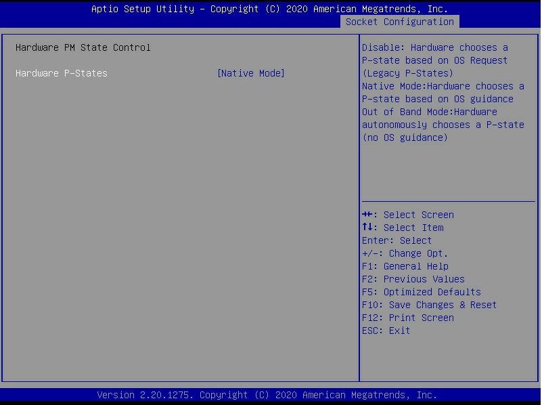
Task: Click 'F10: Save Changes & Reset' key hint
Action: pyautogui.click(x=429, y=305)
